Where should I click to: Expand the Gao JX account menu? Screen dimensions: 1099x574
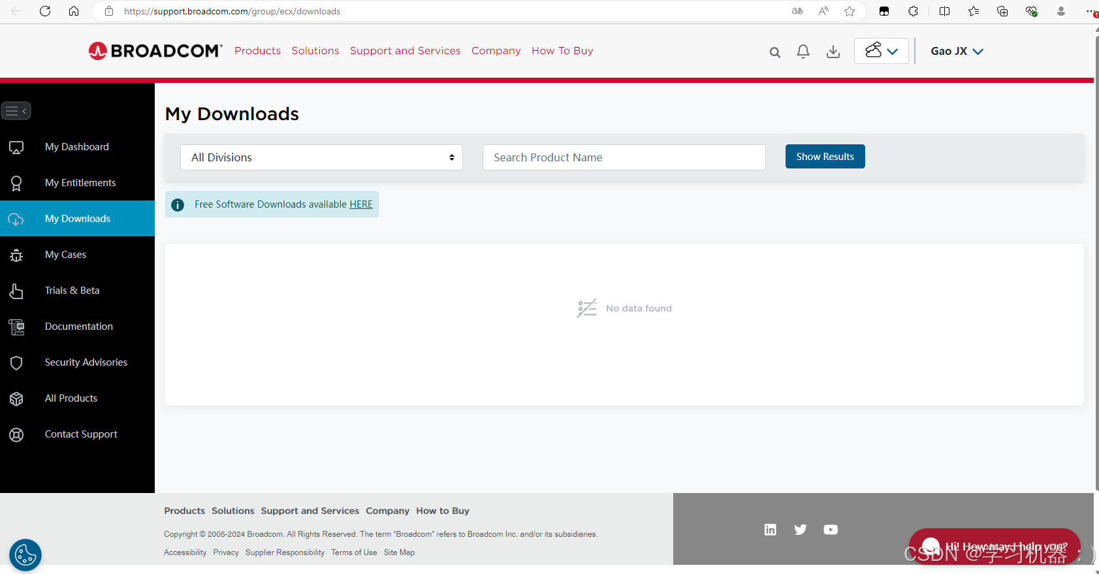pos(957,51)
